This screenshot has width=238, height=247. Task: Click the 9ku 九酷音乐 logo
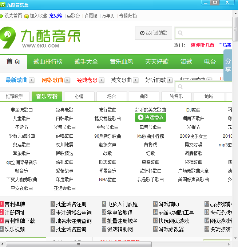[40, 37]
